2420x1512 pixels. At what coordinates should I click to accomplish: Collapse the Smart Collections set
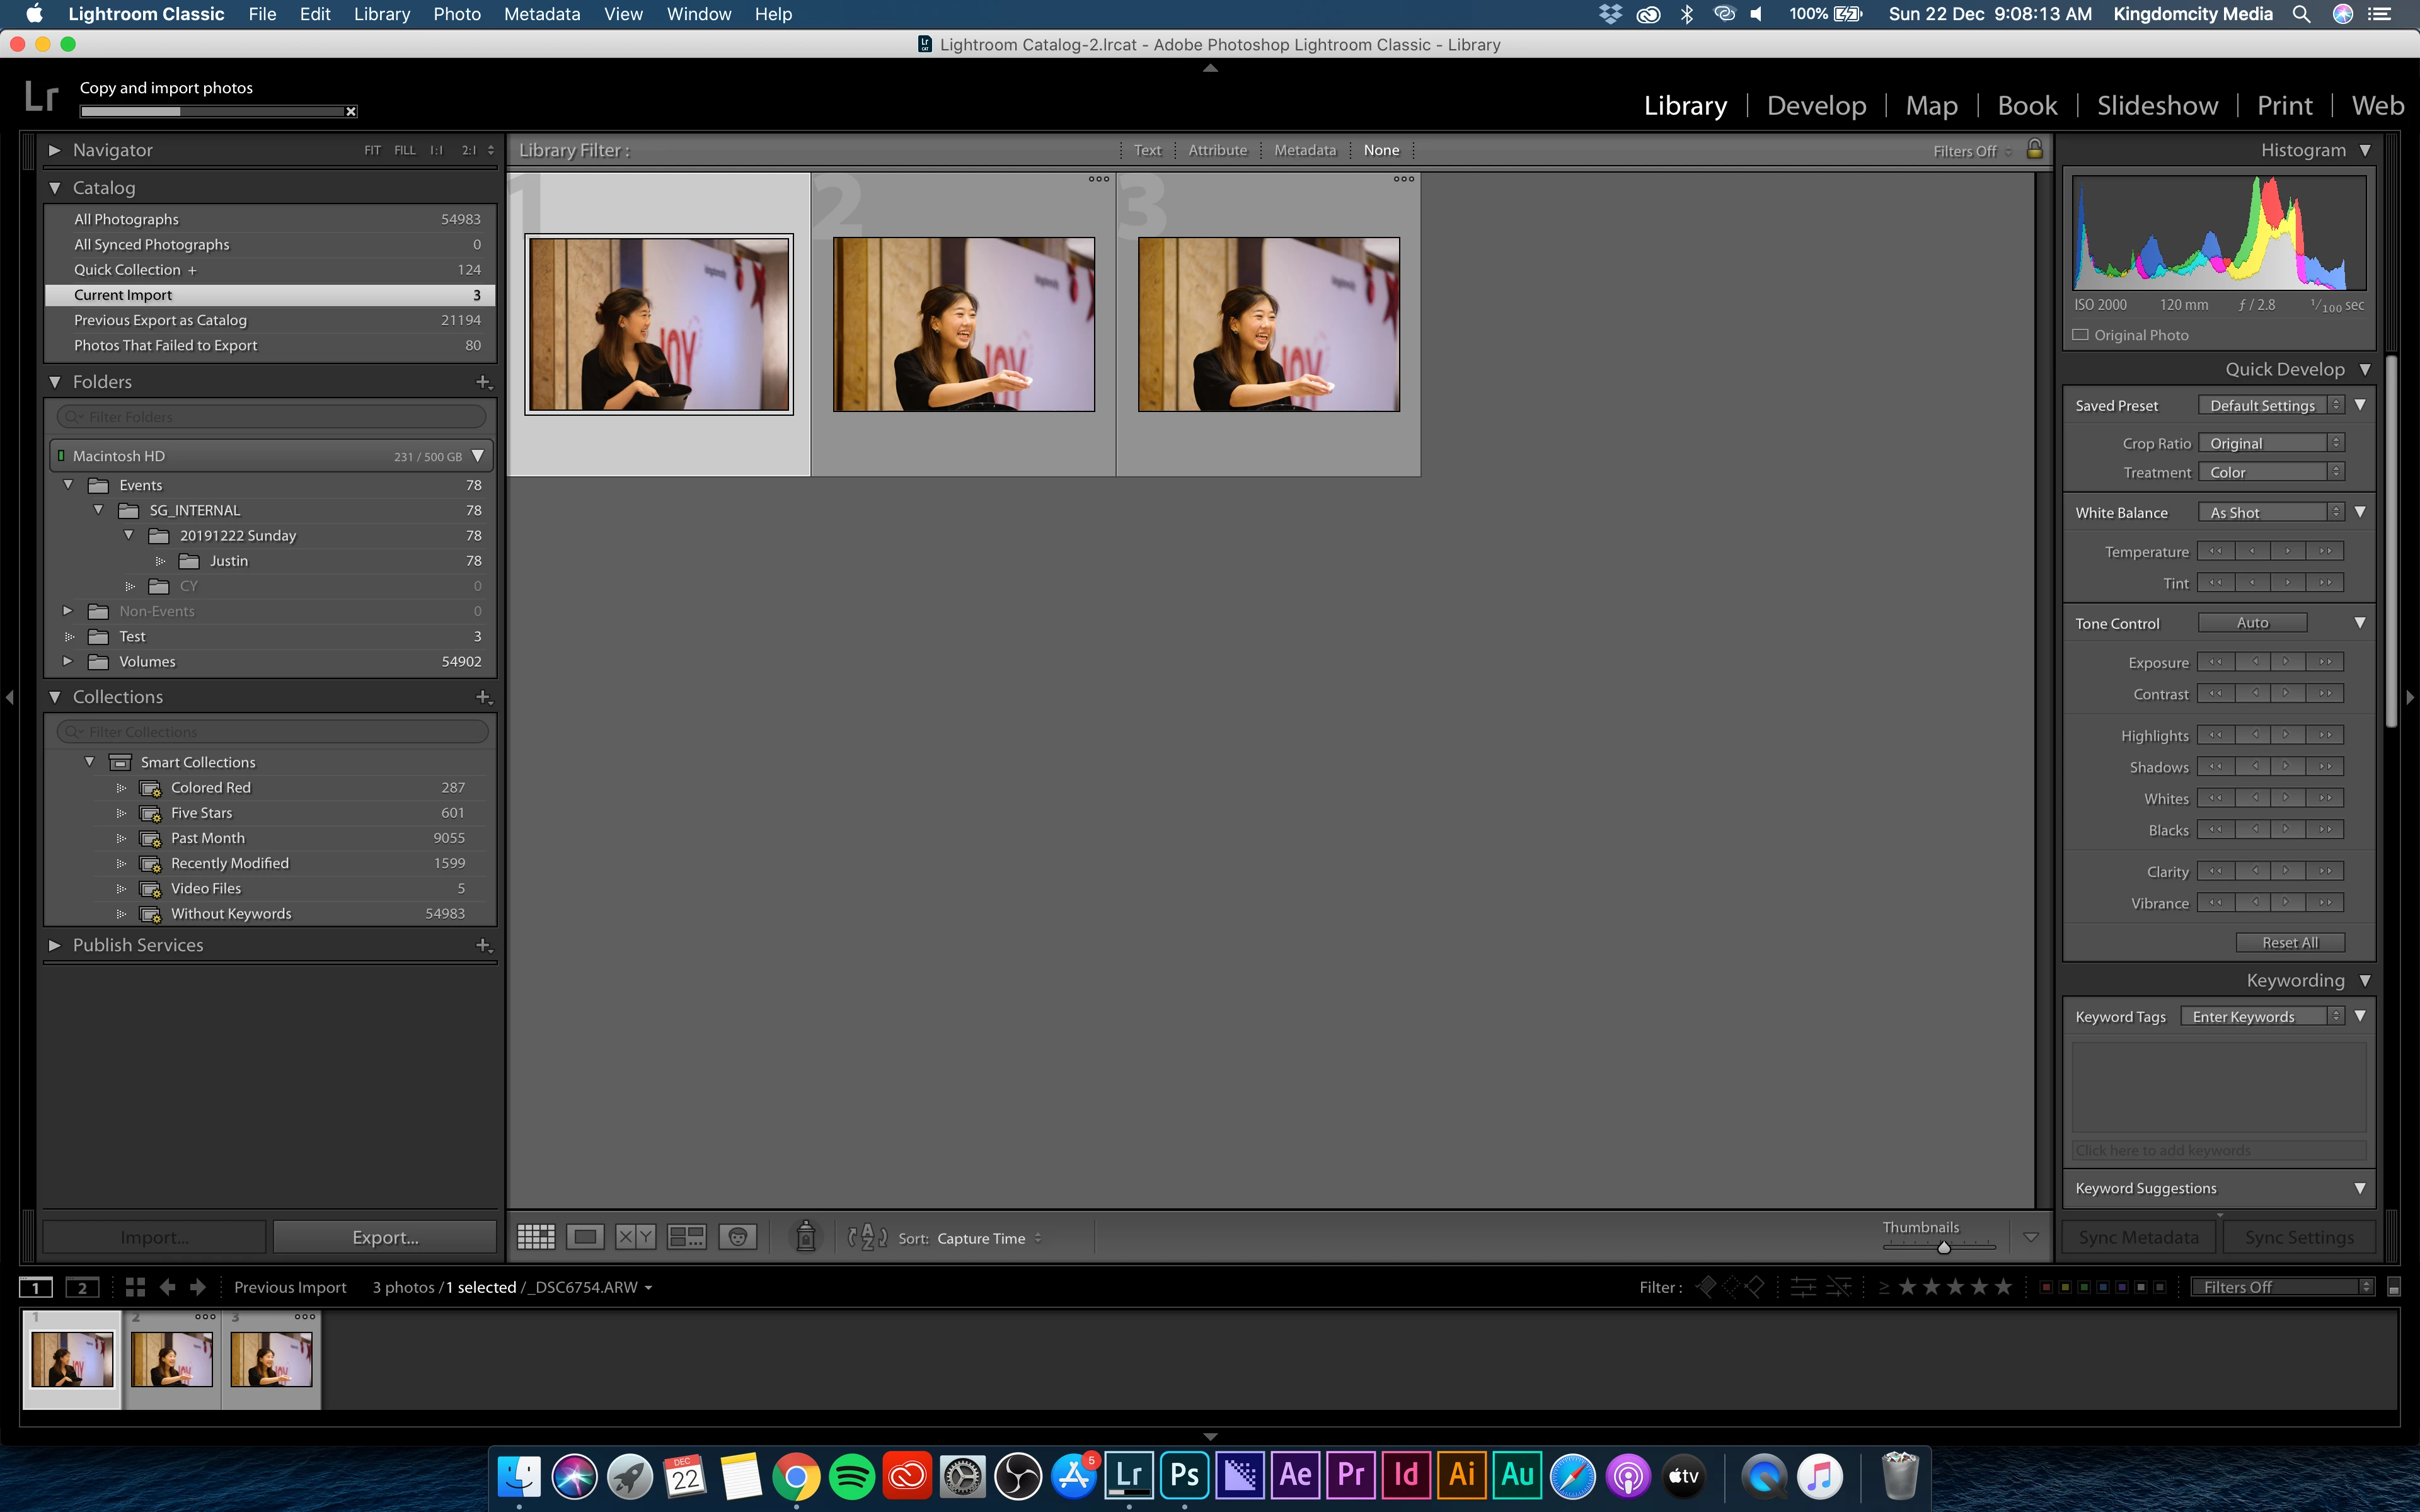point(90,762)
